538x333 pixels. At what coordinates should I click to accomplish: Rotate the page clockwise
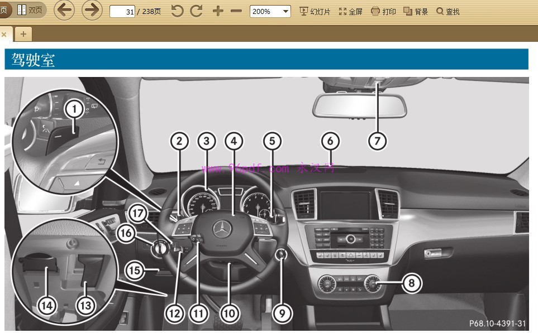click(196, 11)
